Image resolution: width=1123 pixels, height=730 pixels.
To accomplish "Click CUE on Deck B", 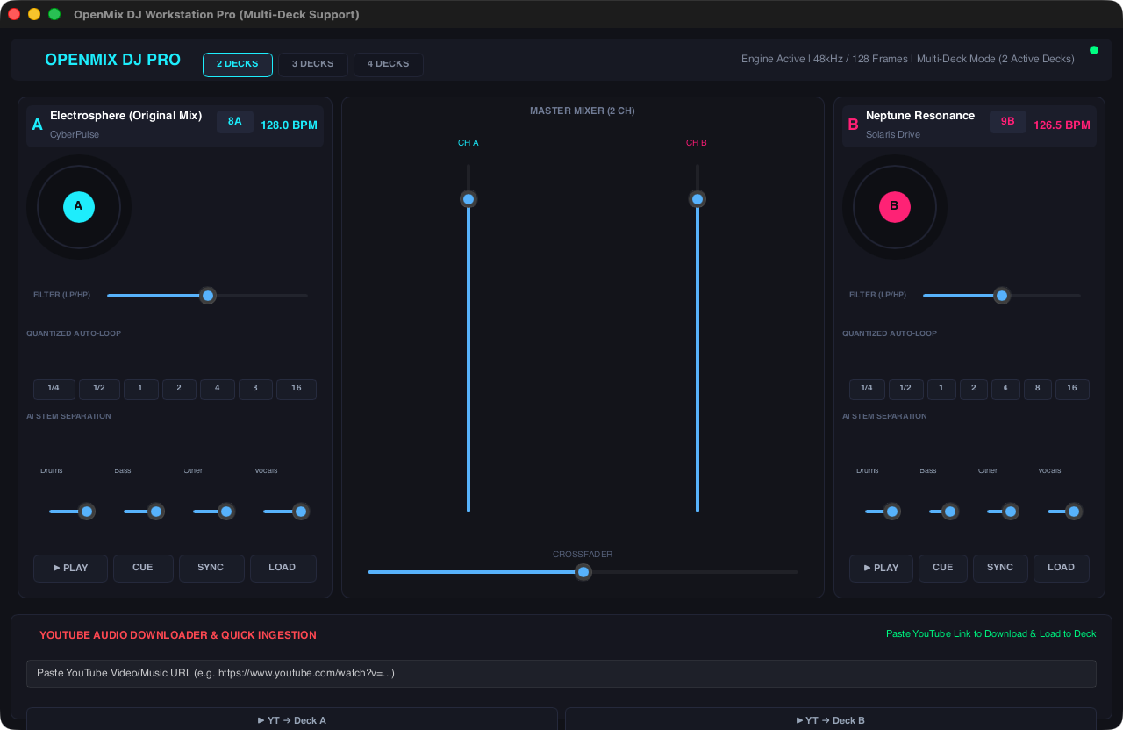I will tap(943, 569).
